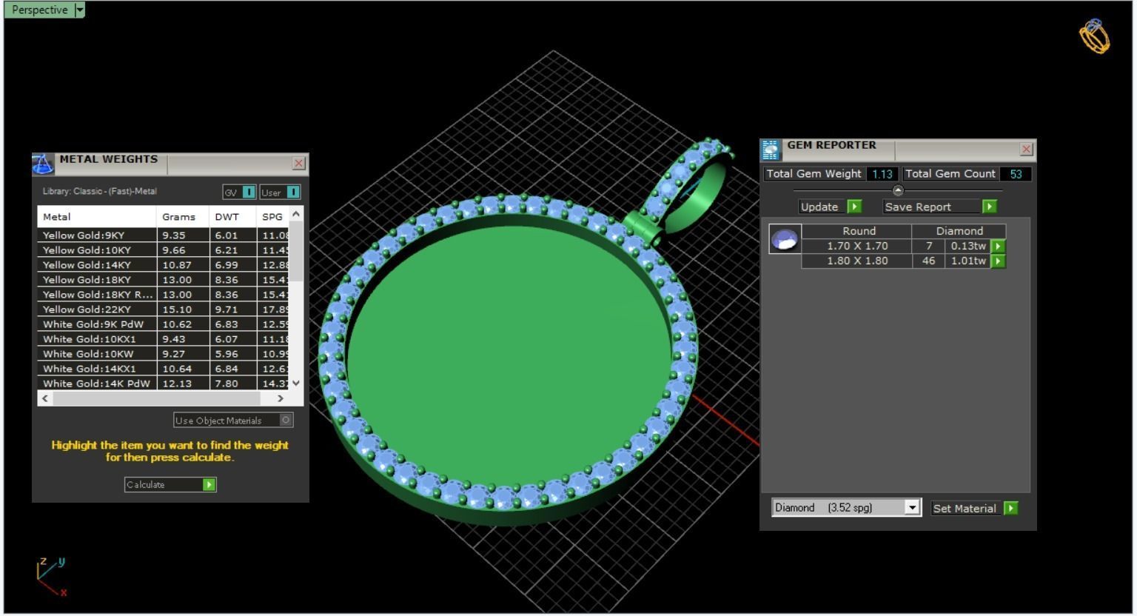The width and height of the screenshot is (1137, 616).
Task: Click the Calculate button
Action: tap(170, 485)
